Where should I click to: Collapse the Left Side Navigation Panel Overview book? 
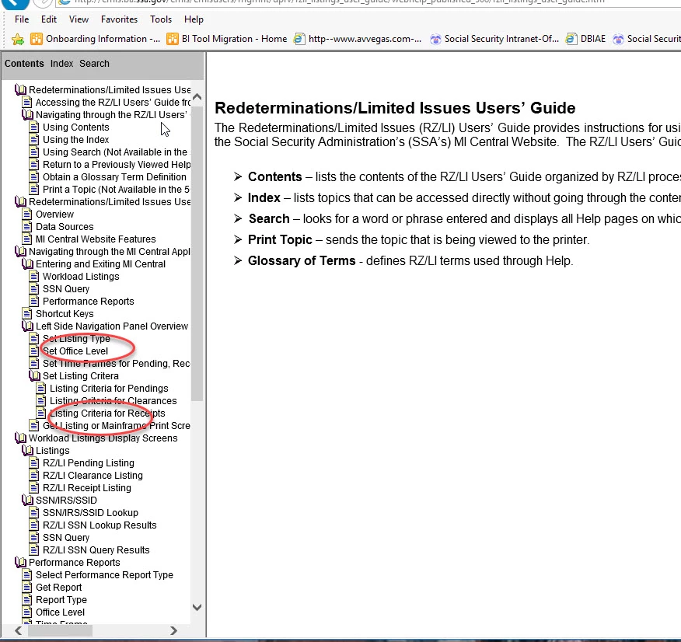[x=27, y=326]
